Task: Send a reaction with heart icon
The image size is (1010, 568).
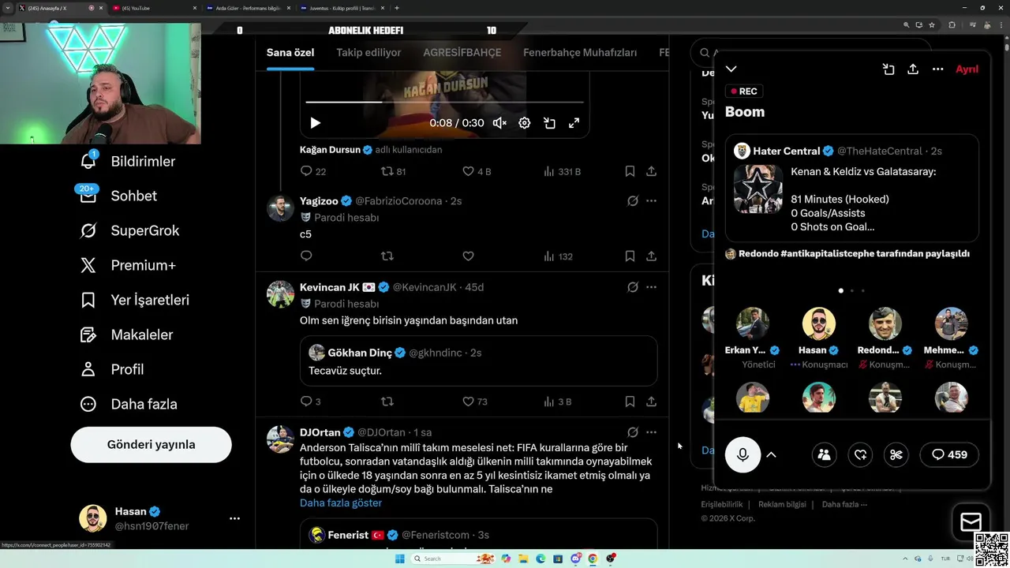Action: click(860, 454)
